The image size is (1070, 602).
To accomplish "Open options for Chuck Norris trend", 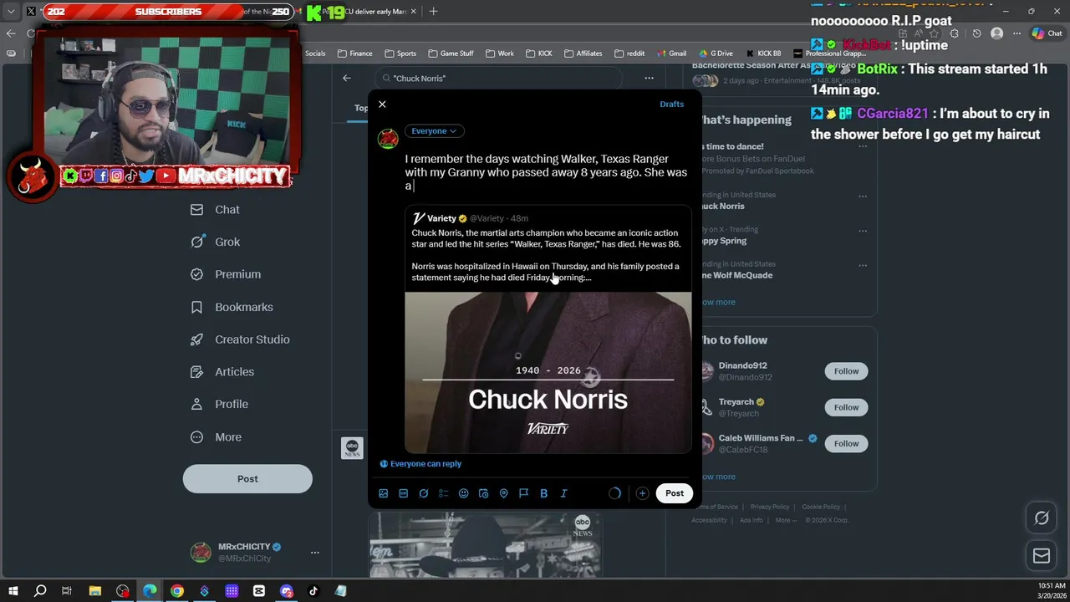I will (x=862, y=196).
